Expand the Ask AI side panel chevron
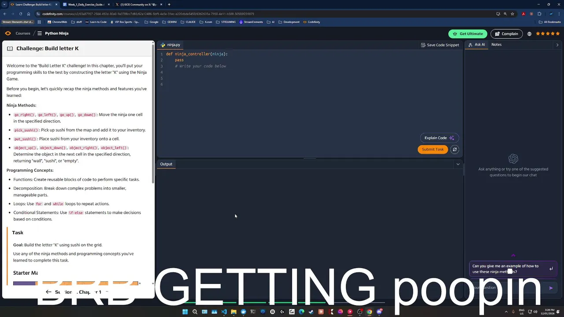564x317 pixels. (x=557, y=44)
